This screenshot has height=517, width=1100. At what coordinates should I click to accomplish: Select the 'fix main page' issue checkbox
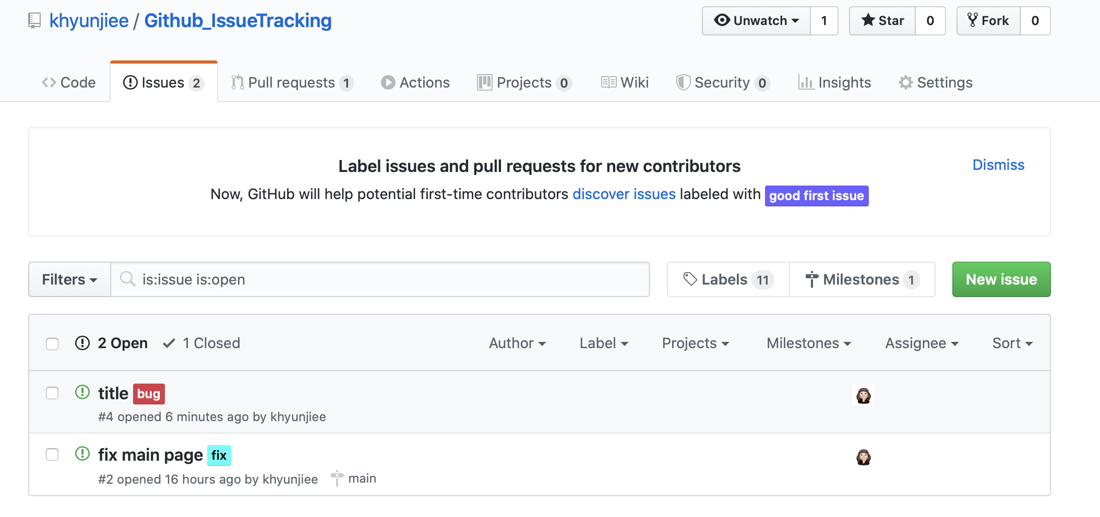[52, 454]
